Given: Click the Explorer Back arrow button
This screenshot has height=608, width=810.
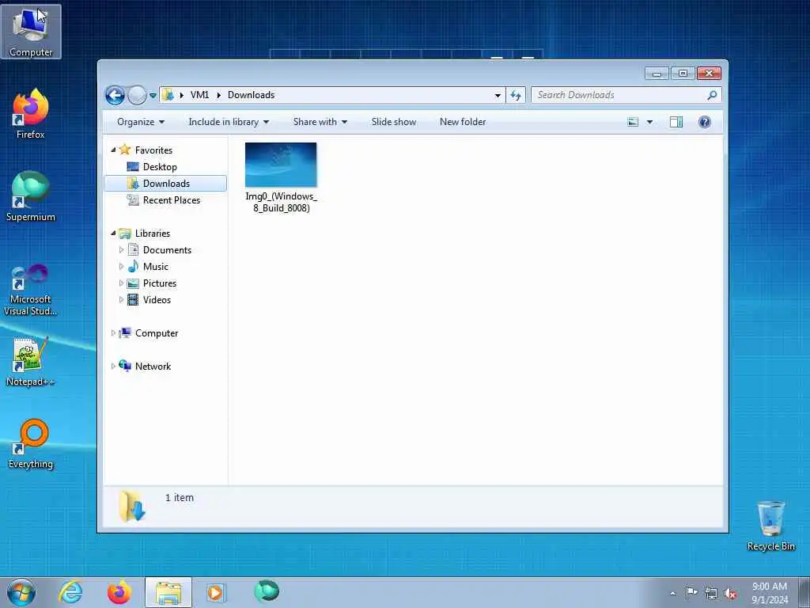Looking at the screenshot, I should [x=115, y=95].
